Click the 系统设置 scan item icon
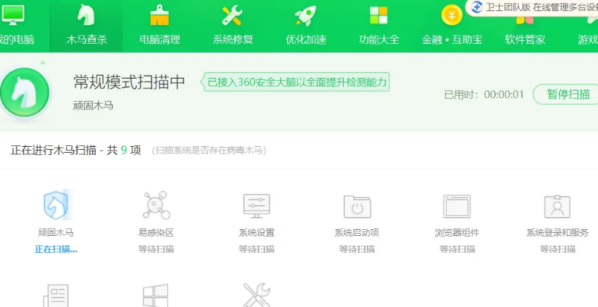Image resolution: width=598 pixels, height=307 pixels. pyautogui.click(x=256, y=205)
